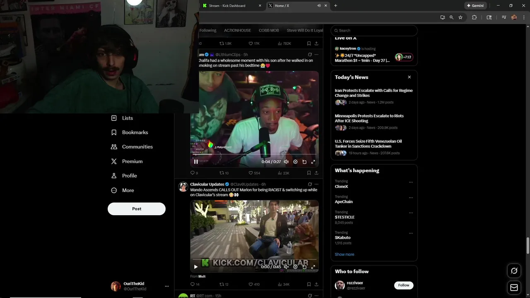Click Show more under trends
530x298 pixels.
click(344, 255)
